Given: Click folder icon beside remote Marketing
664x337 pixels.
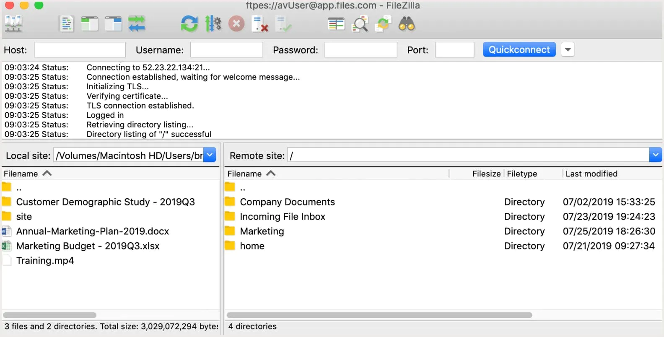Looking at the screenshot, I should pos(230,231).
